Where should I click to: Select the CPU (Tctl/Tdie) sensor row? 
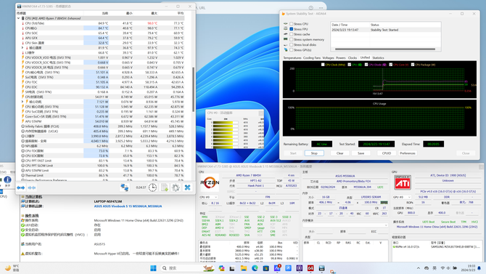coord(100,23)
